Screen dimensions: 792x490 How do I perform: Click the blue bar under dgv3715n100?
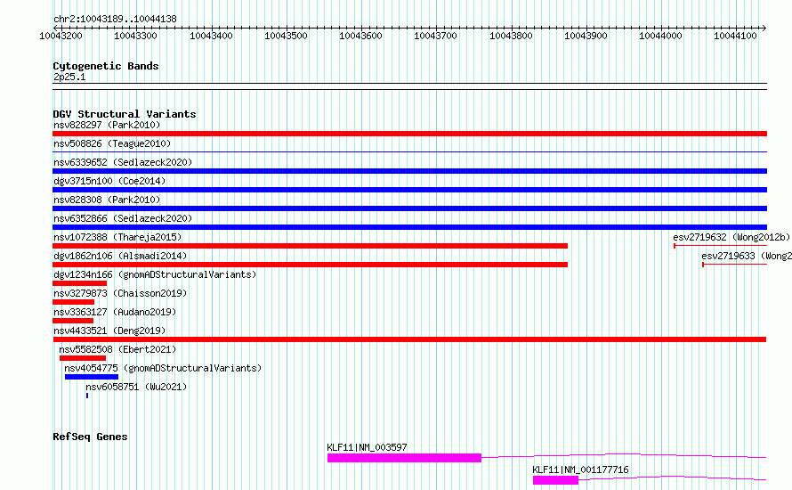[409, 190]
